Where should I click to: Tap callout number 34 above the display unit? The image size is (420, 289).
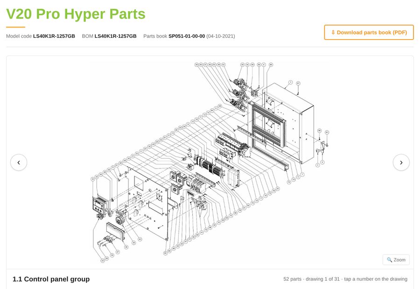(x=93, y=179)
